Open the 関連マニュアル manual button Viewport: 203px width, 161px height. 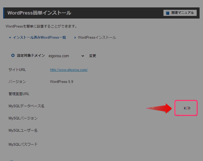pos(180,13)
